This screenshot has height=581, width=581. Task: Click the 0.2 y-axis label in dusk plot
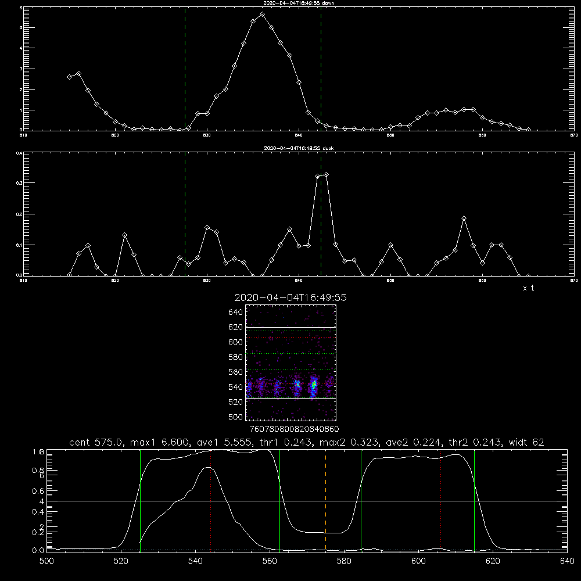click(x=19, y=214)
